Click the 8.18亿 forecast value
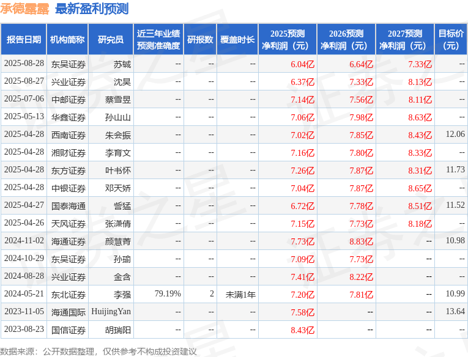This screenshot has height=357, width=468. click(x=420, y=224)
